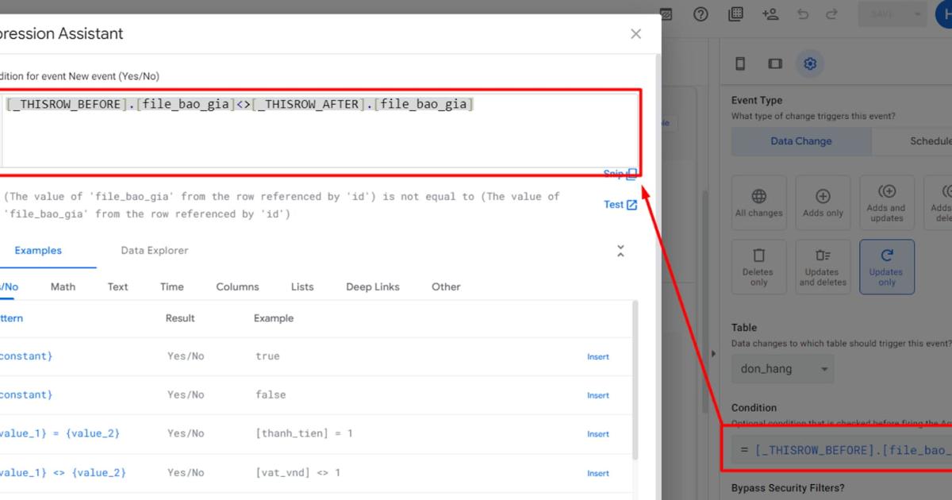Open the Text examples category
The width and height of the screenshot is (952, 500).
point(117,287)
